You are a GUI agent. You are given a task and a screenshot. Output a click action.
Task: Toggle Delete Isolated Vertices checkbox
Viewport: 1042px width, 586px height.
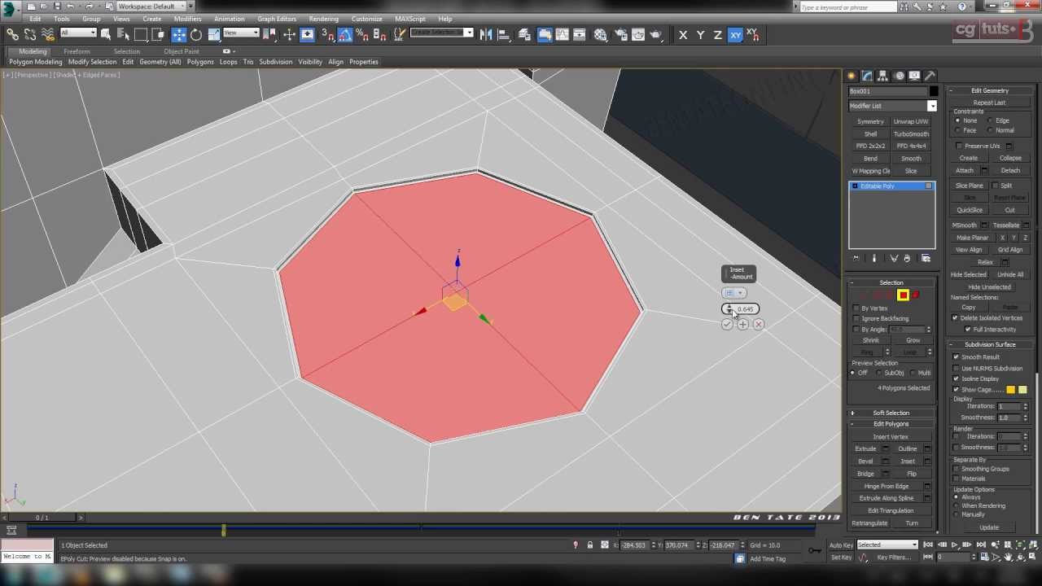pyautogui.click(x=956, y=318)
